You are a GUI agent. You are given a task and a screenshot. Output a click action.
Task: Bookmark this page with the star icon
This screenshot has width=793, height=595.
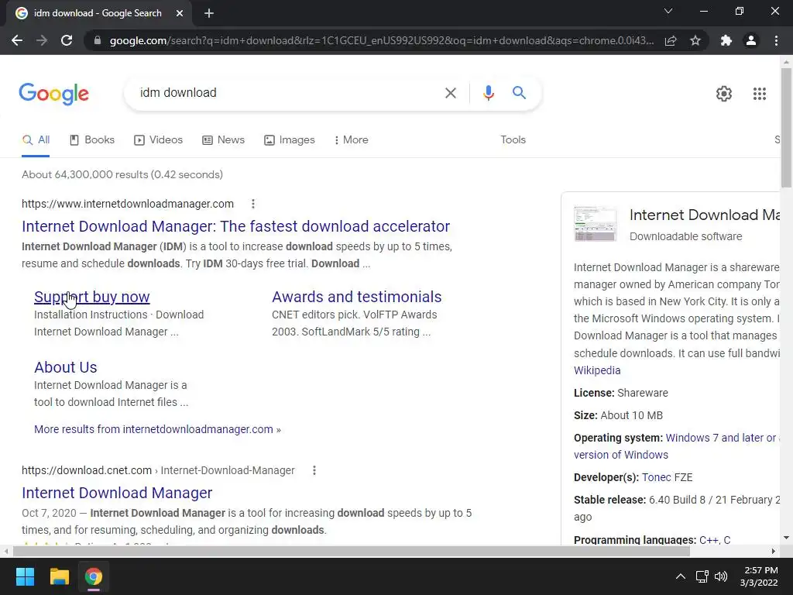tap(695, 40)
